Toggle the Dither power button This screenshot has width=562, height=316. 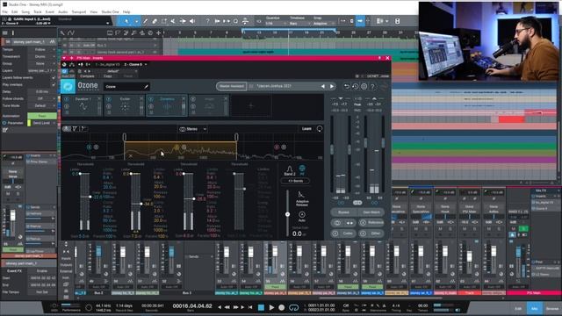coord(363,233)
